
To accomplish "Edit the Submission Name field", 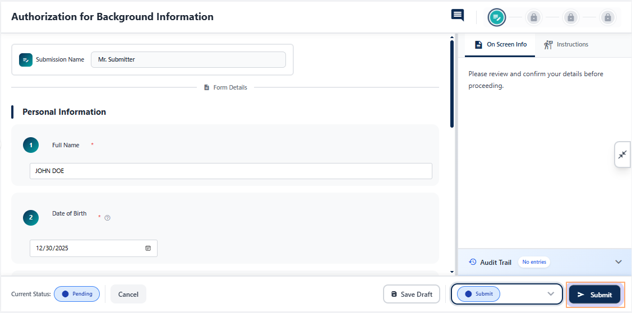I will [188, 59].
